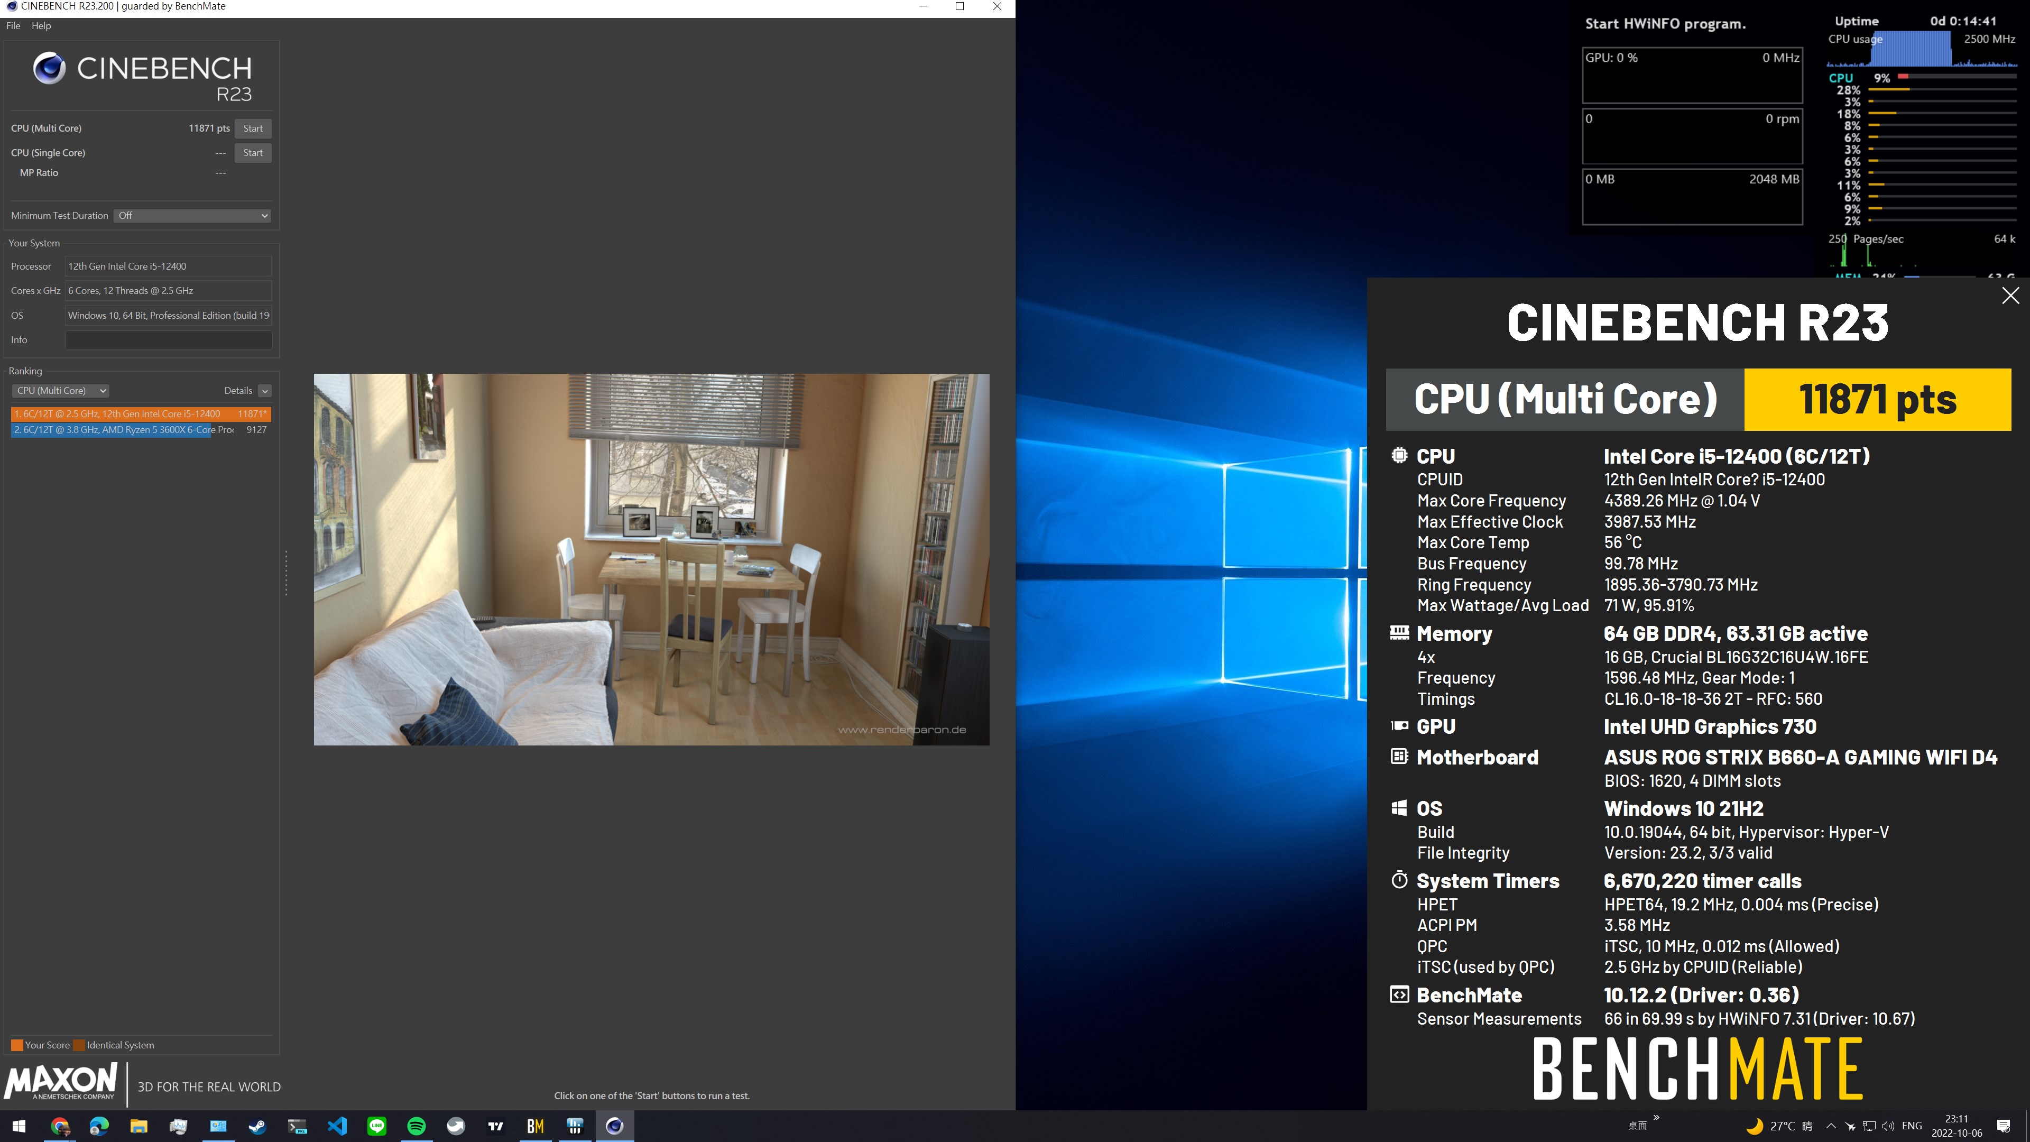
Task: Open the Minimum Test Duration dropdown
Action: (192, 216)
